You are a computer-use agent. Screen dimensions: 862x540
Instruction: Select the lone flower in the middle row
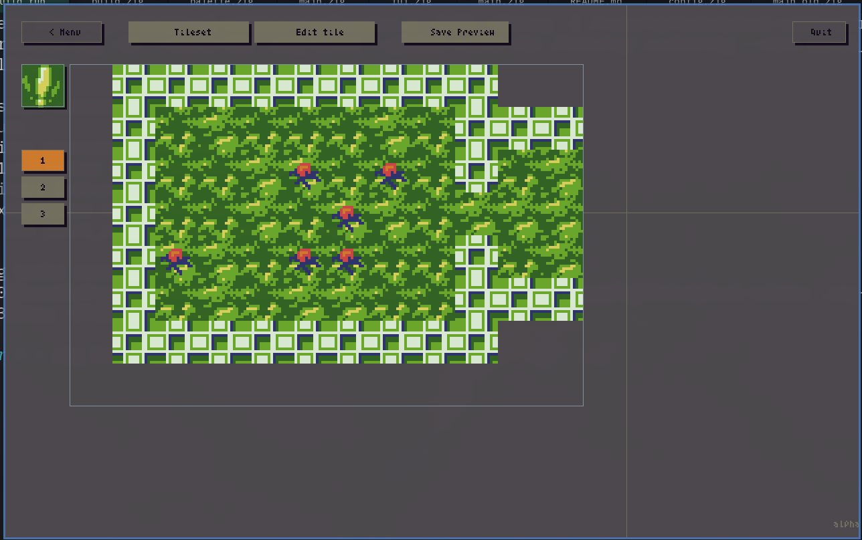click(347, 217)
